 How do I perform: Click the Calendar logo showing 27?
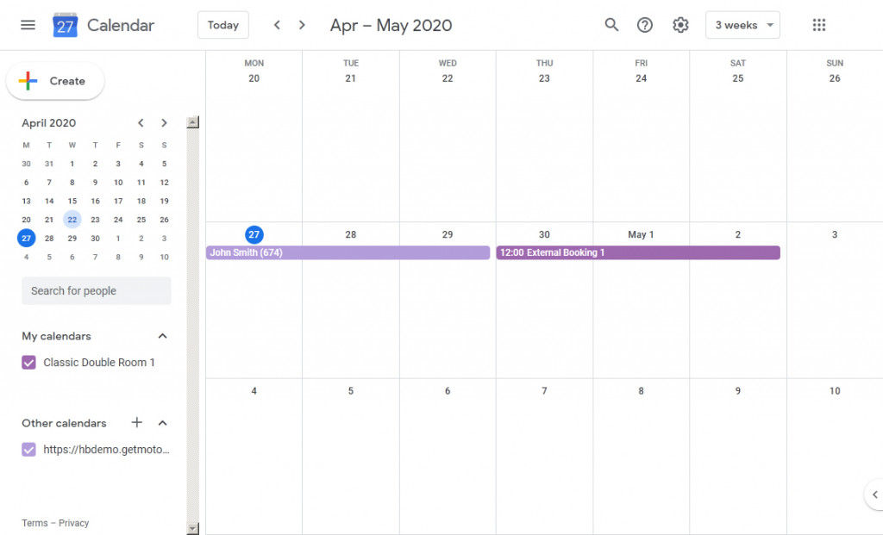(65, 25)
